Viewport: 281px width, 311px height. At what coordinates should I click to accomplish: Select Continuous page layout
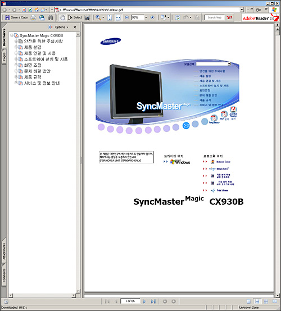(x=257, y=301)
